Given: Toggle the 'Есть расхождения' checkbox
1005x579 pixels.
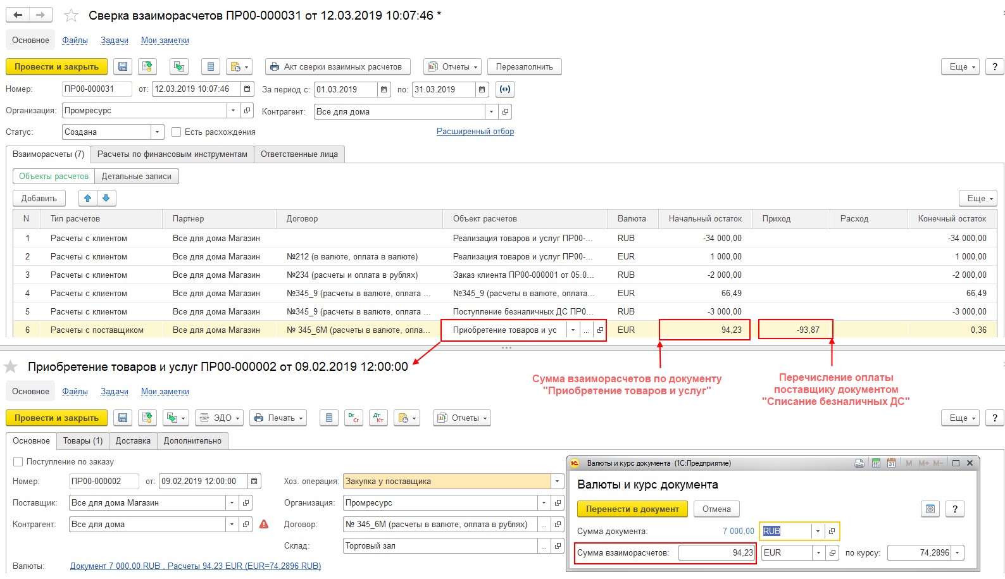Looking at the screenshot, I should (177, 132).
